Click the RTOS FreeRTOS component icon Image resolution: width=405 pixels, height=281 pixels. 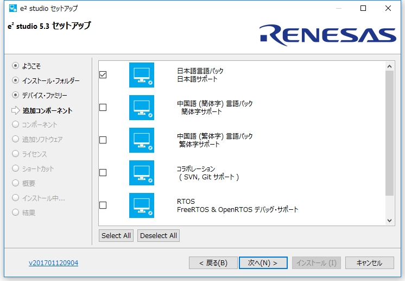click(142, 205)
